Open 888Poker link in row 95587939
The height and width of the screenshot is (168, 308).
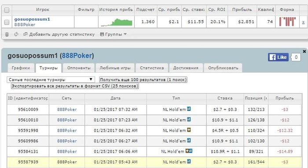(67, 162)
